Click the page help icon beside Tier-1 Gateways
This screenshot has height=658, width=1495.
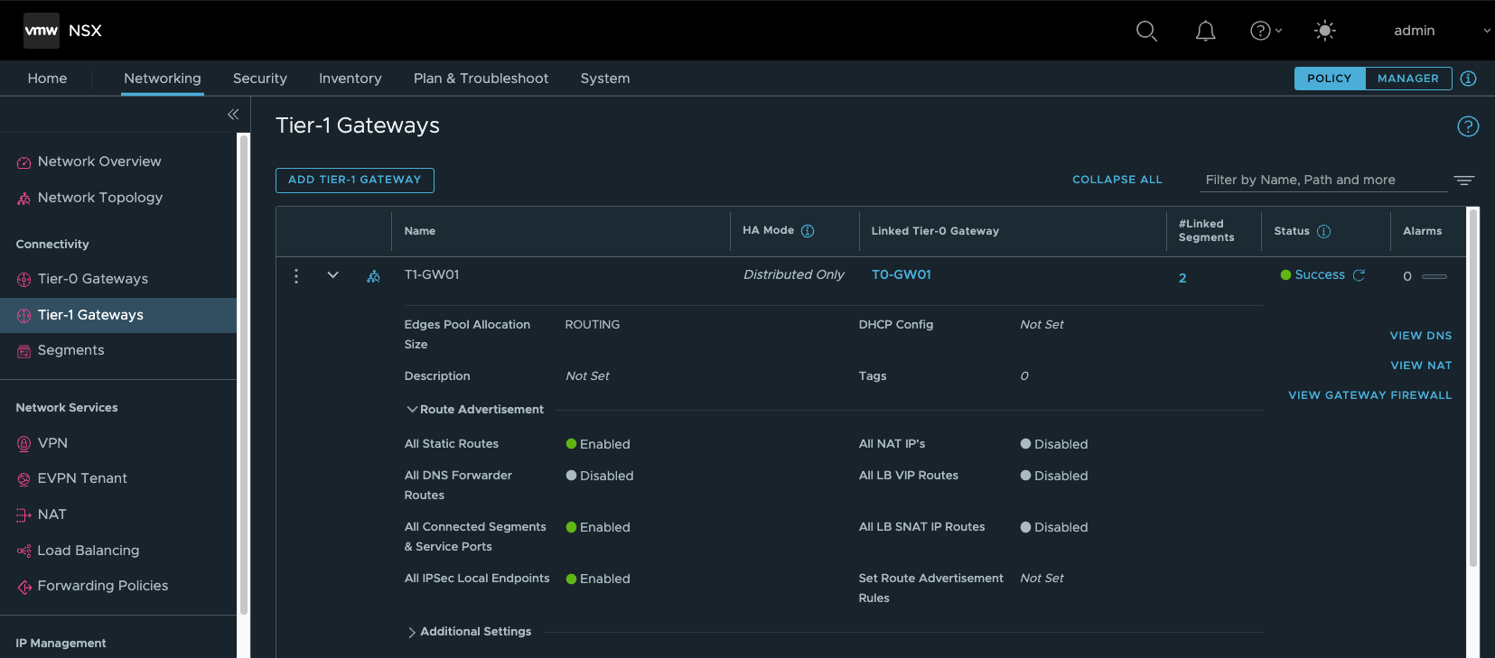coord(1468,126)
